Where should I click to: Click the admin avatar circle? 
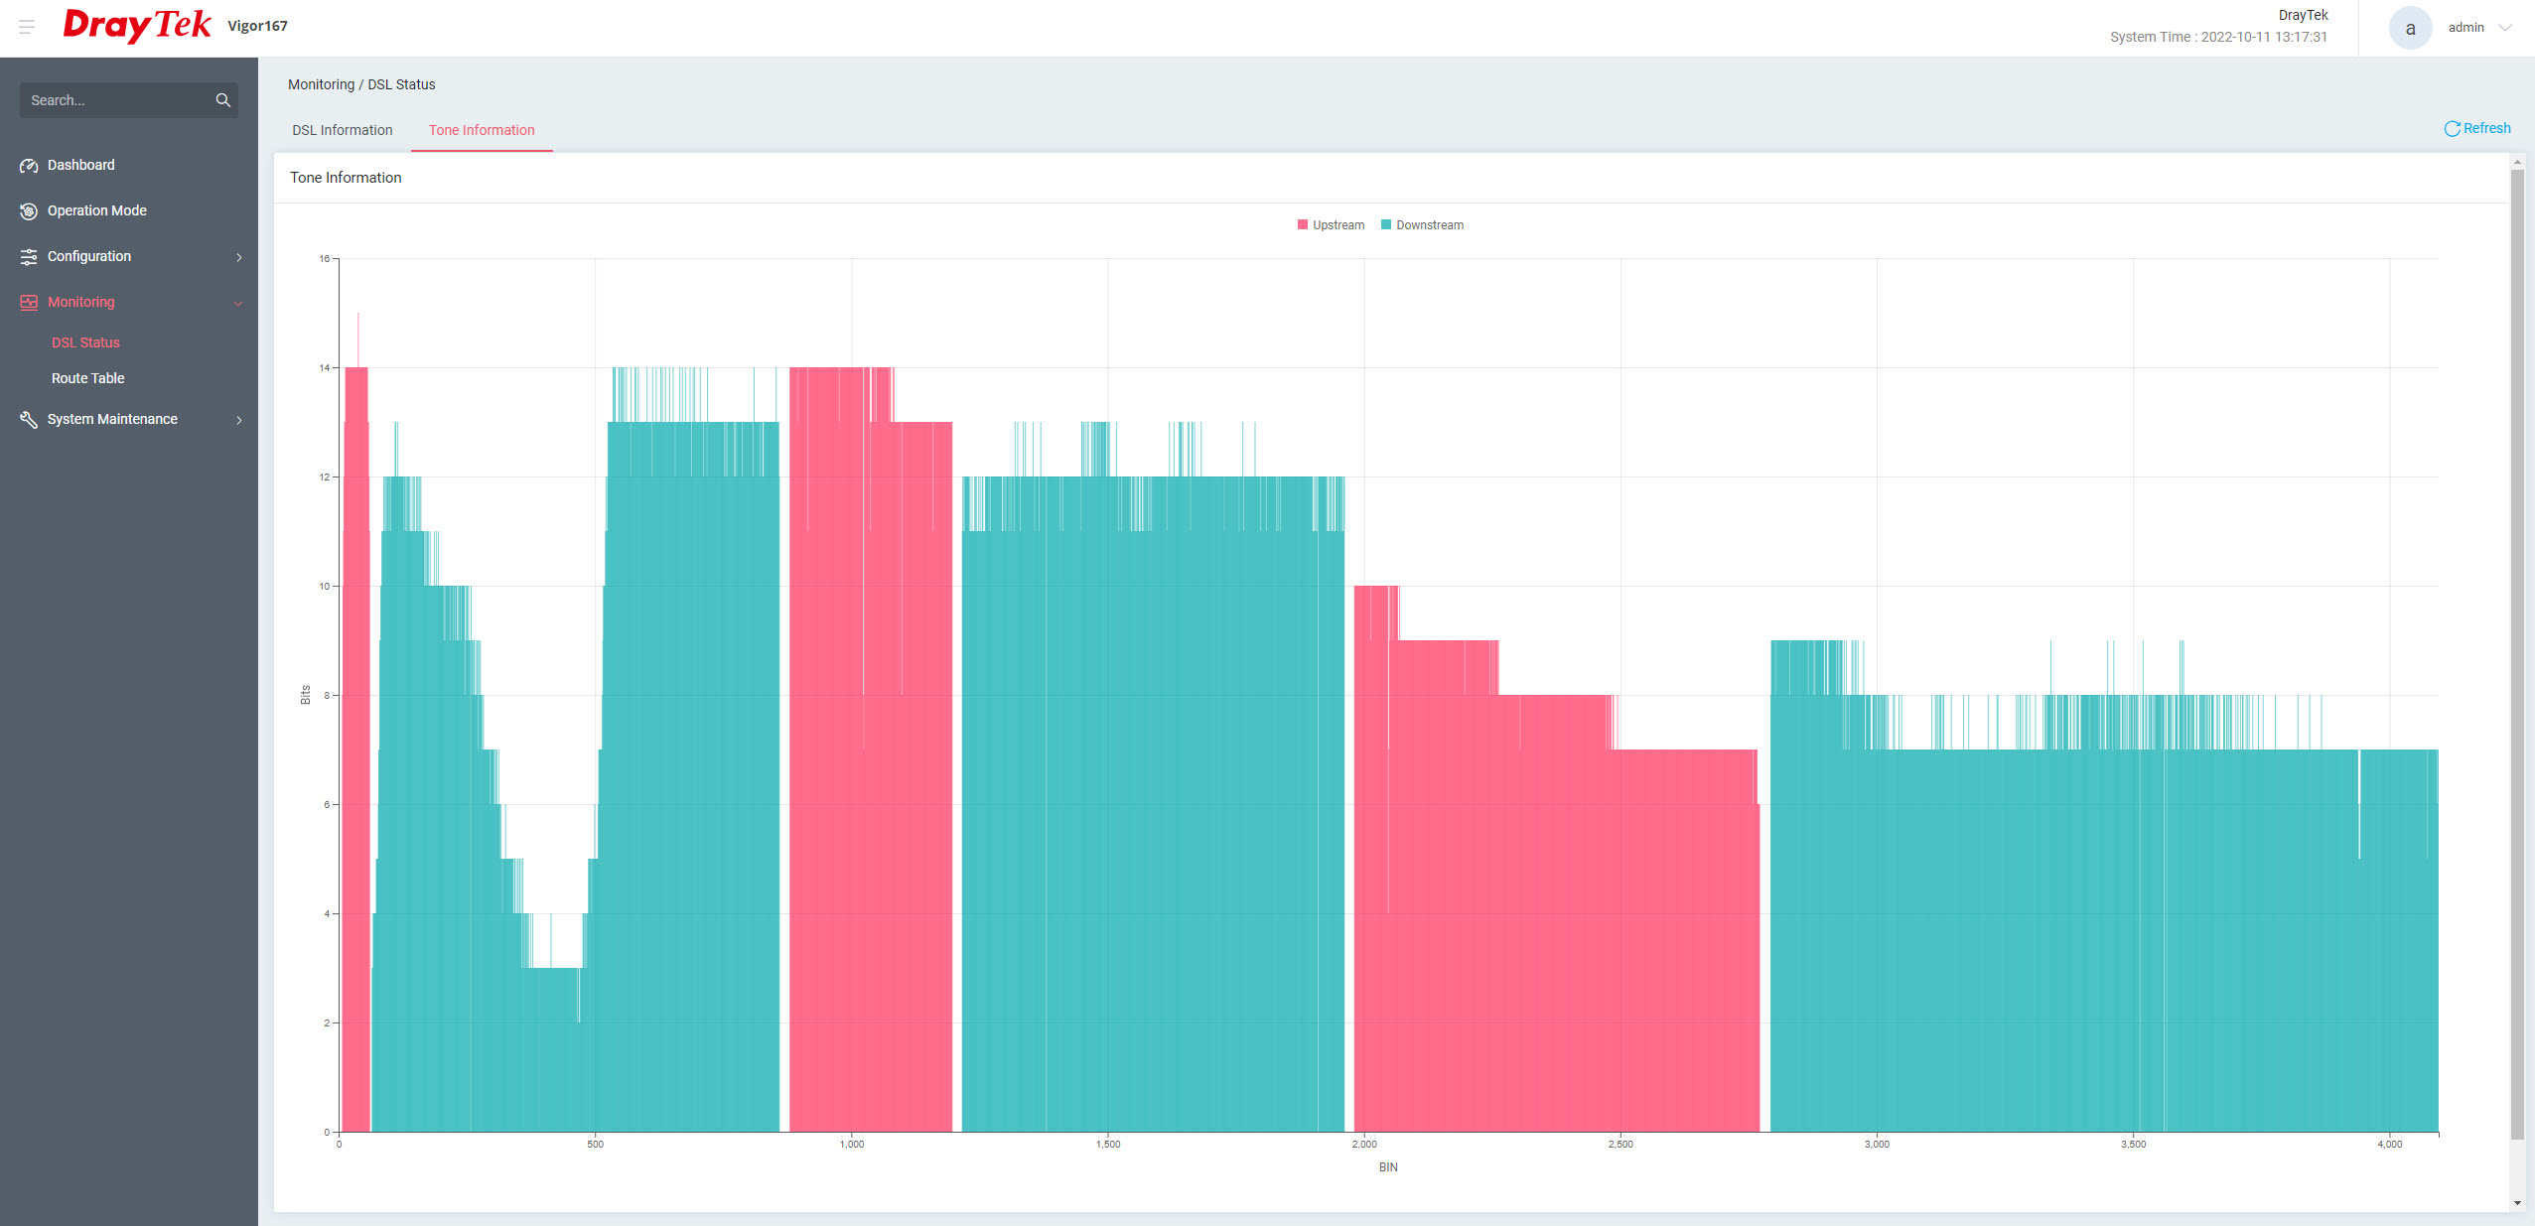[2410, 28]
